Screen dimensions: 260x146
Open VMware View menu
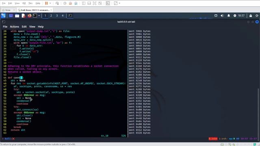click(17, 3)
